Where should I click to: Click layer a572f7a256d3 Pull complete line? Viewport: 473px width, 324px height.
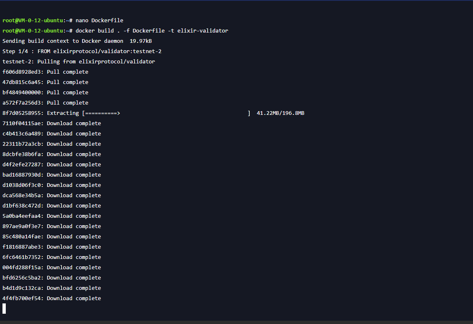(x=45, y=103)
